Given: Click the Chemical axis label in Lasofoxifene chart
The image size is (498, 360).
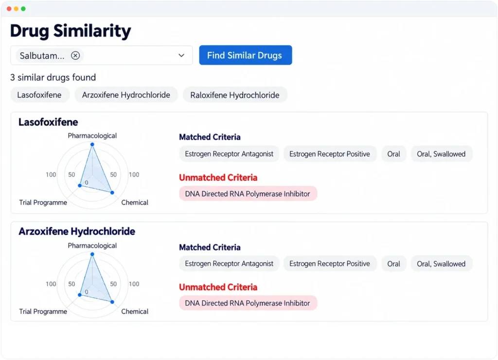Looking at the screenshot, I should tap(135, 203).
